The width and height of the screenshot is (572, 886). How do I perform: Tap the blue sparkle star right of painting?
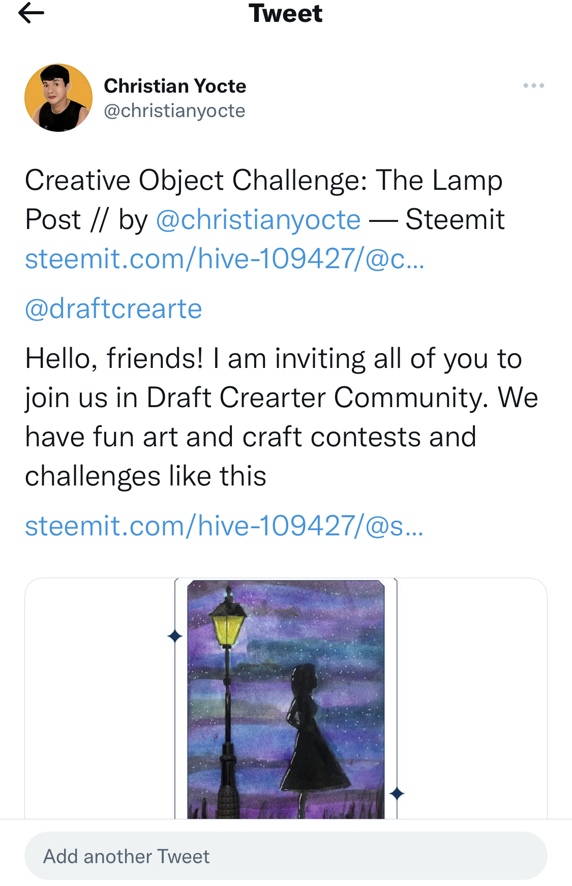(397, 793)
